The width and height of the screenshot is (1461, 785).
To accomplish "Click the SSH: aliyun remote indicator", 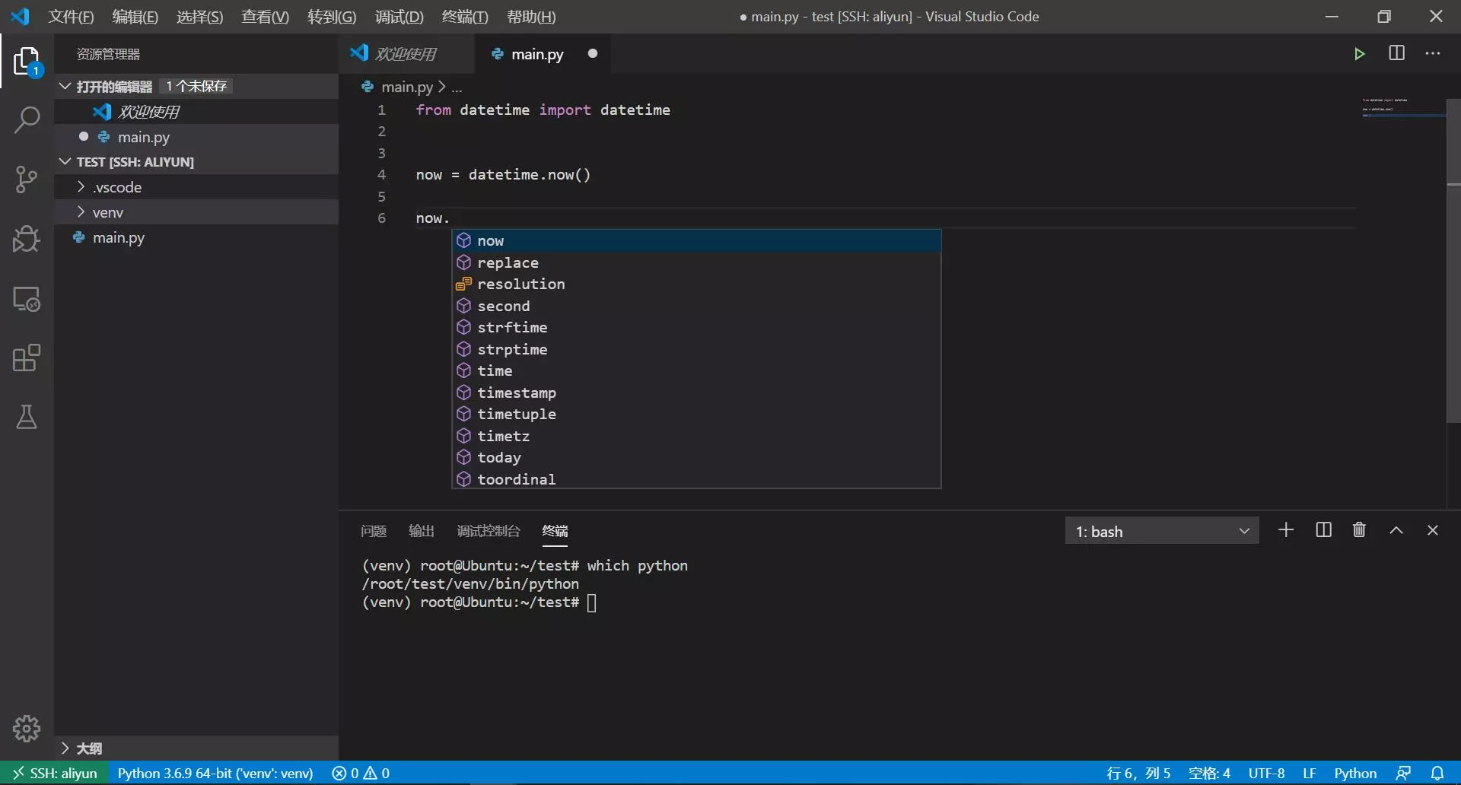I will tap(54, 773).
